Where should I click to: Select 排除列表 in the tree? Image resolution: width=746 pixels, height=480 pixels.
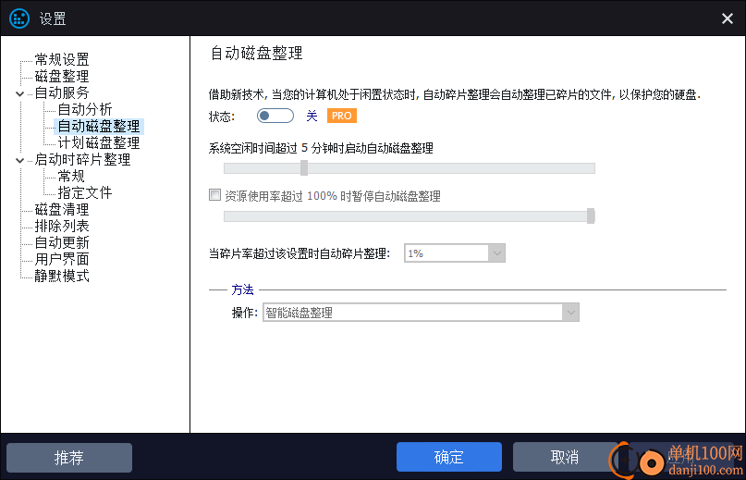click(62, 226)
